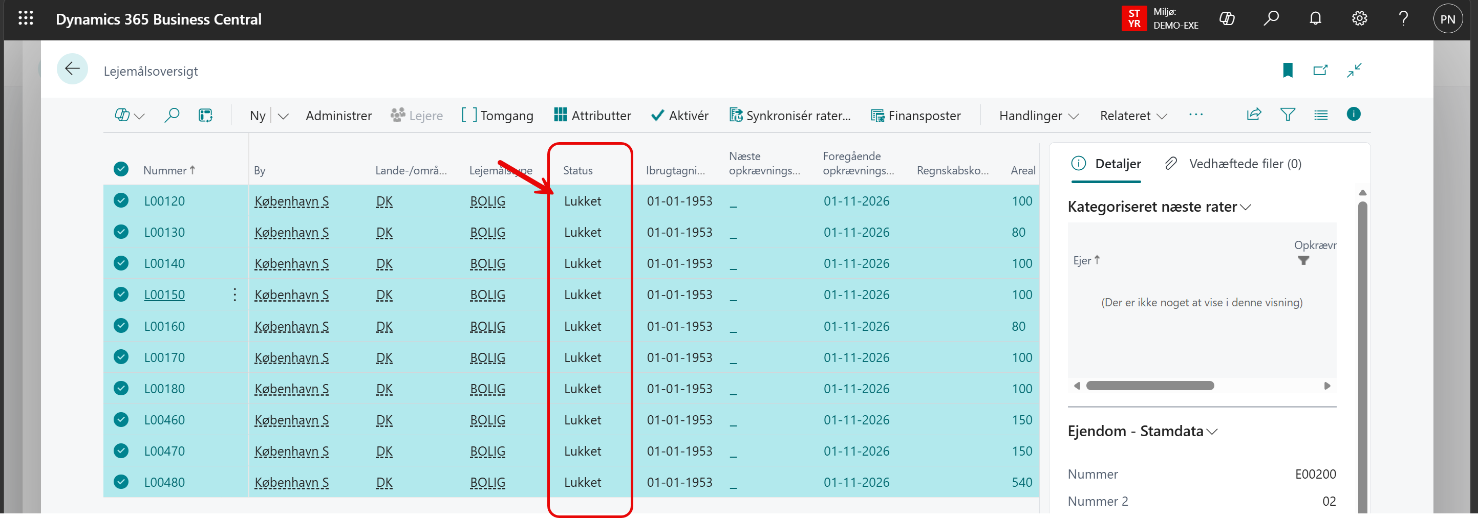Viewport: 1478px width, 518px height.
Task: Open Areal column header
Action: click(x=1022, y=170)
